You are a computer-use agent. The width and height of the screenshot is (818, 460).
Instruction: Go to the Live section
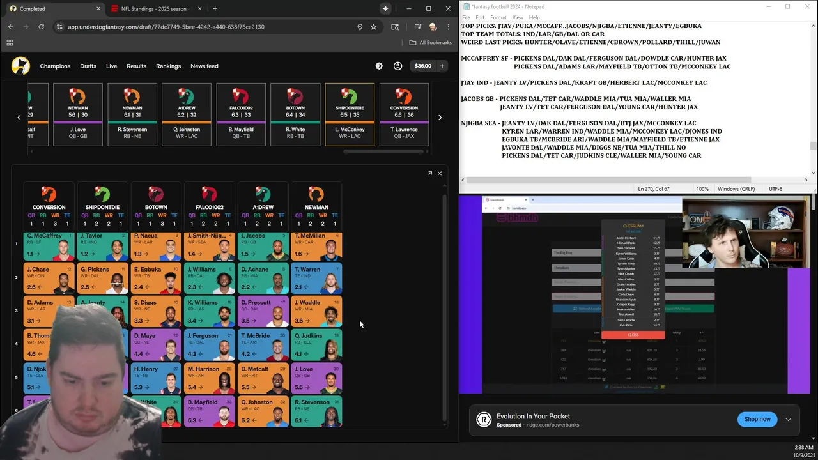[x=112, y=66]
